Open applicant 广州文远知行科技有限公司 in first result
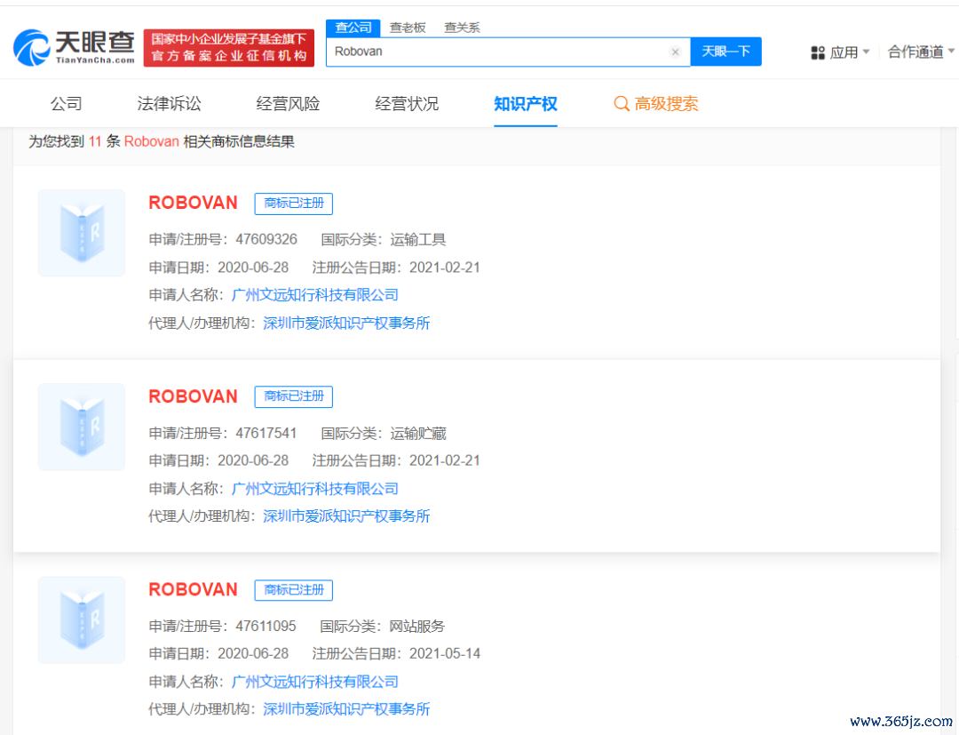Image resolution: width=959 pixels, height=735 pixels. point(314,295)
